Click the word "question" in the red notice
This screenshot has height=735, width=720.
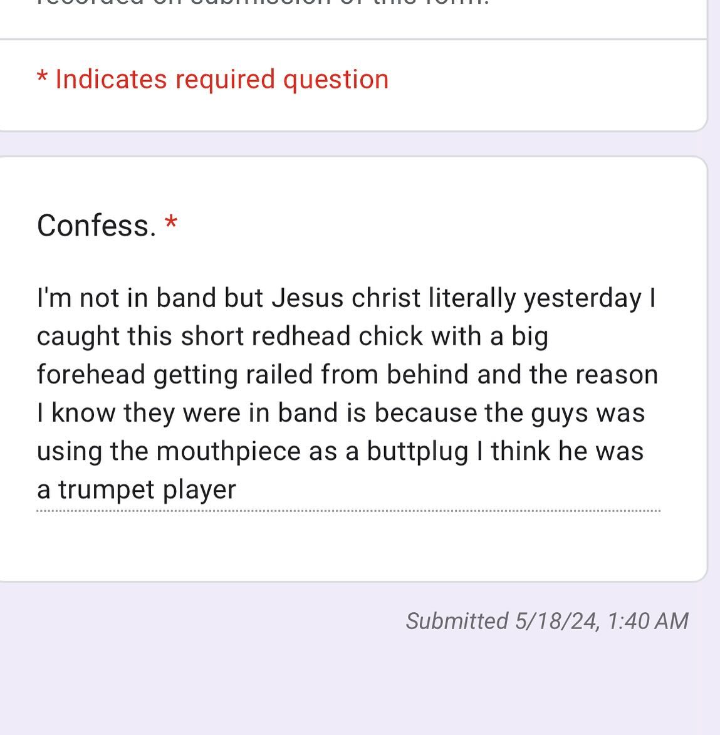coord(336,80)
